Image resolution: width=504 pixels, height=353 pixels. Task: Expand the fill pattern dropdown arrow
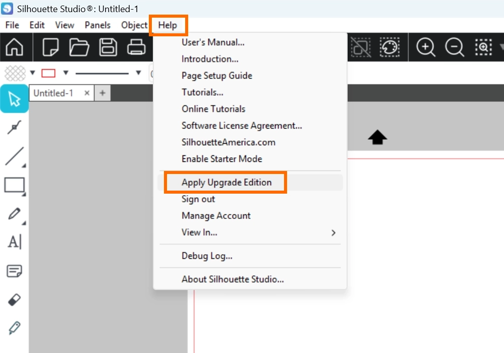point(33,73)
